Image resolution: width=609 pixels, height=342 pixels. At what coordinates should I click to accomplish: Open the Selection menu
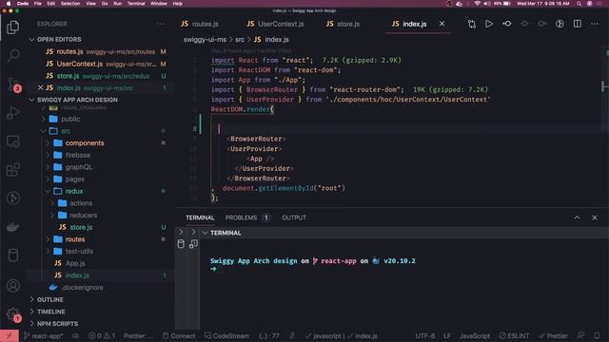click(x=70, y=4)
